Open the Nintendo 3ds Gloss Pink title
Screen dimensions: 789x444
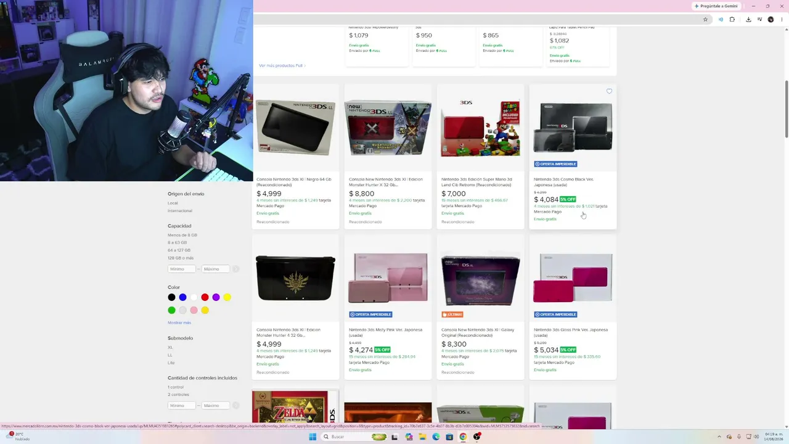point(571,332)
